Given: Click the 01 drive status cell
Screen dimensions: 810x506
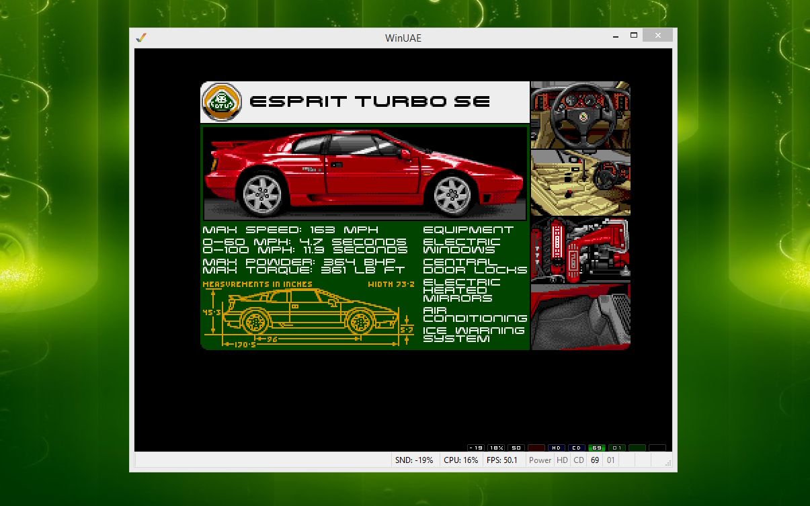Looking at the screenshot, I should 611,460.
